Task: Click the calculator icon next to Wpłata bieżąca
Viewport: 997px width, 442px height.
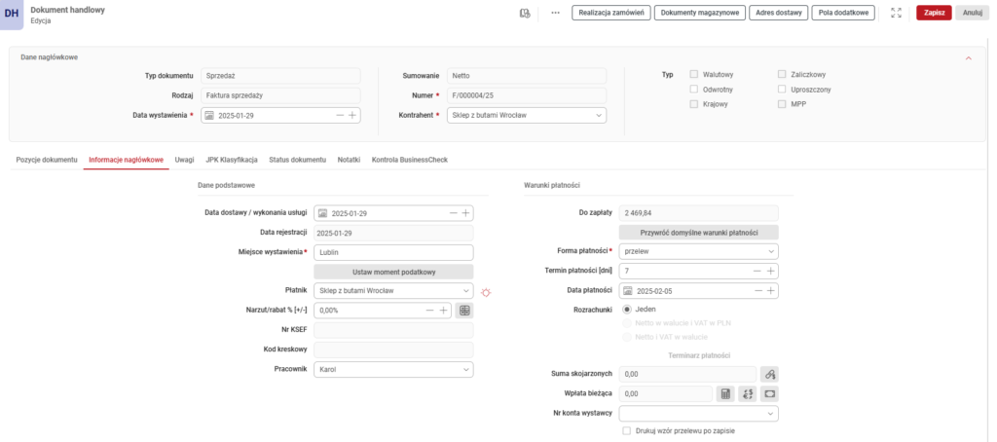Action: [x=725, y=393]
